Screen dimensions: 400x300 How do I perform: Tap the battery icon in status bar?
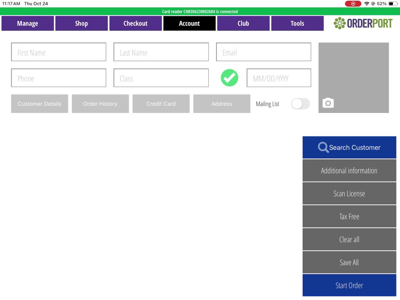pos(393,4)
